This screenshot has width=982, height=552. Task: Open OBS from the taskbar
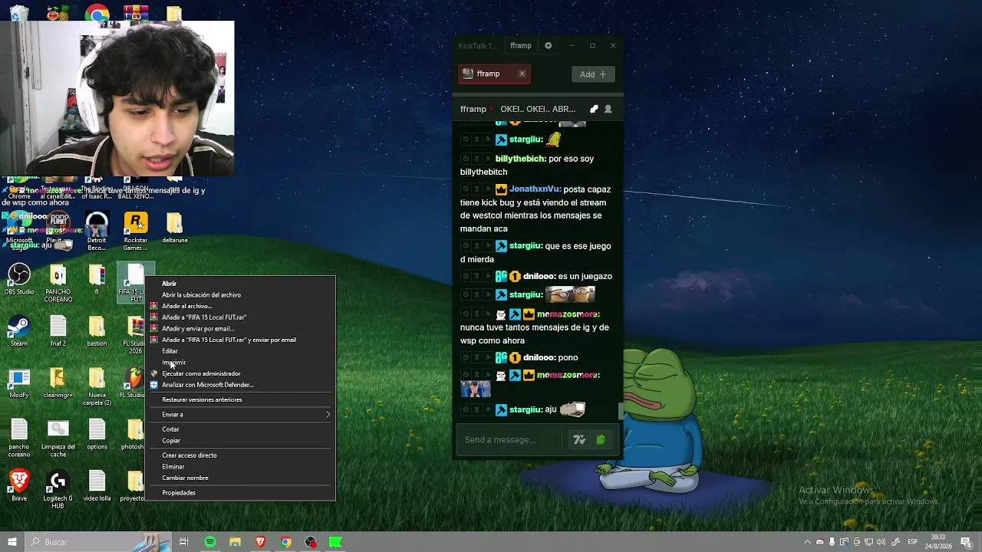311,542
